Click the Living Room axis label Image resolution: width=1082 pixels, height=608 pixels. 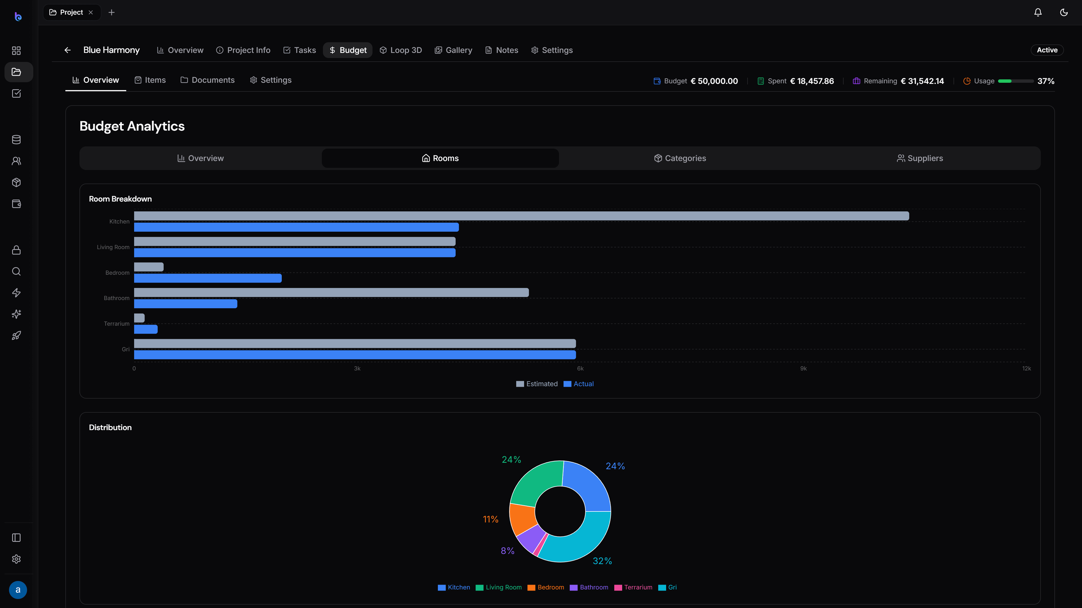(113, 247)
